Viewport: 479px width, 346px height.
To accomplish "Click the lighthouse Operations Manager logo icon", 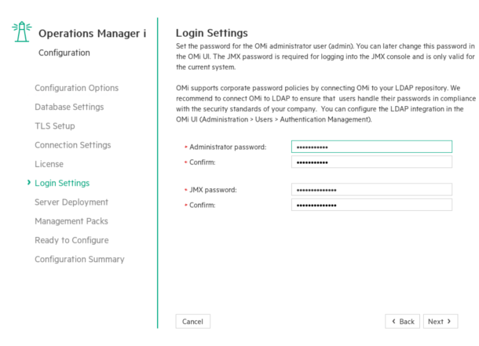I will coord(22,31).
